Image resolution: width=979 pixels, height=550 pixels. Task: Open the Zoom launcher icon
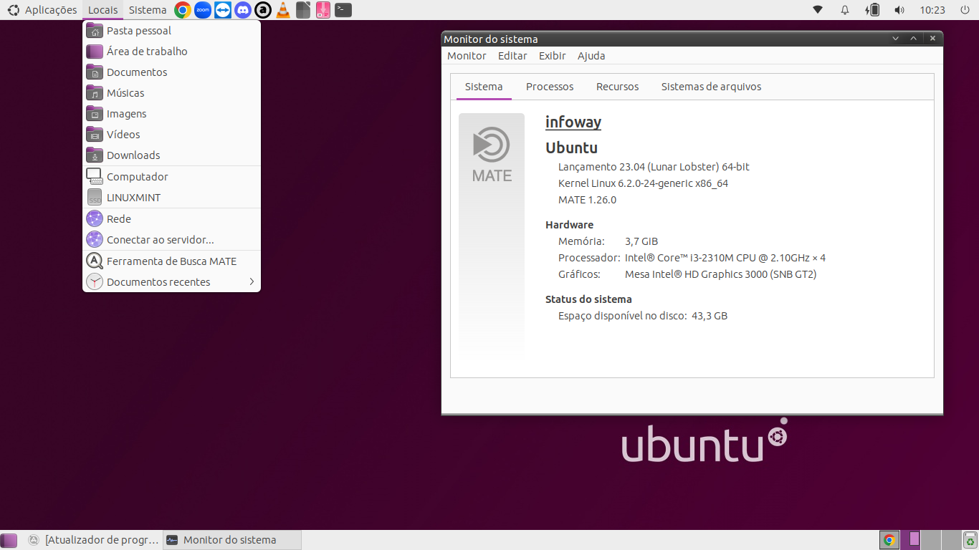click(203, 10)
